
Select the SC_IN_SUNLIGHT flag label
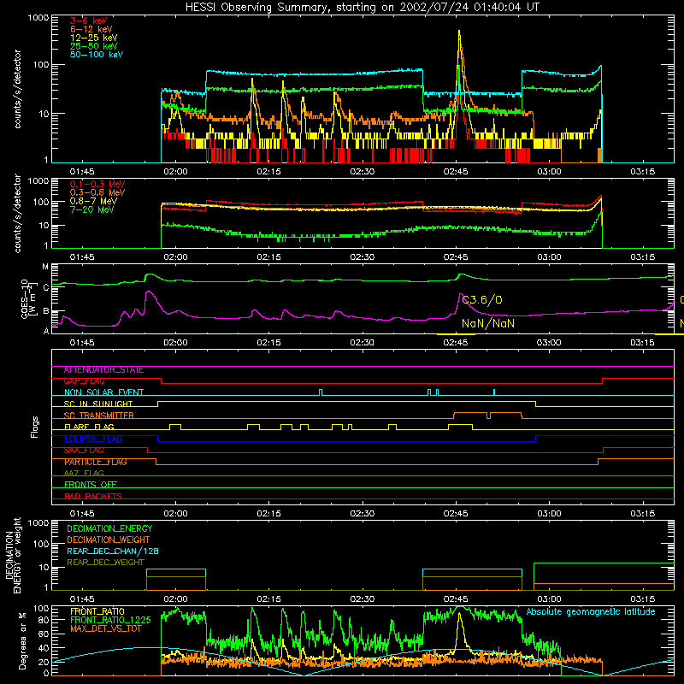click(x=98, y=404)
